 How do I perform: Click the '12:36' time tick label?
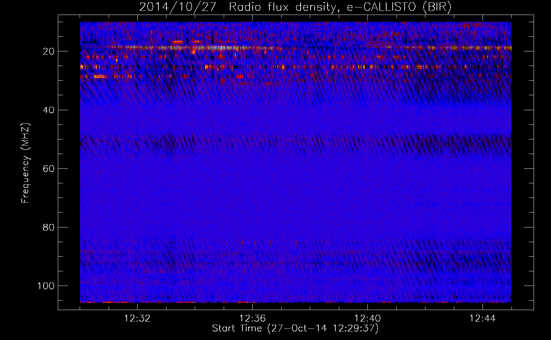[252, 319]
